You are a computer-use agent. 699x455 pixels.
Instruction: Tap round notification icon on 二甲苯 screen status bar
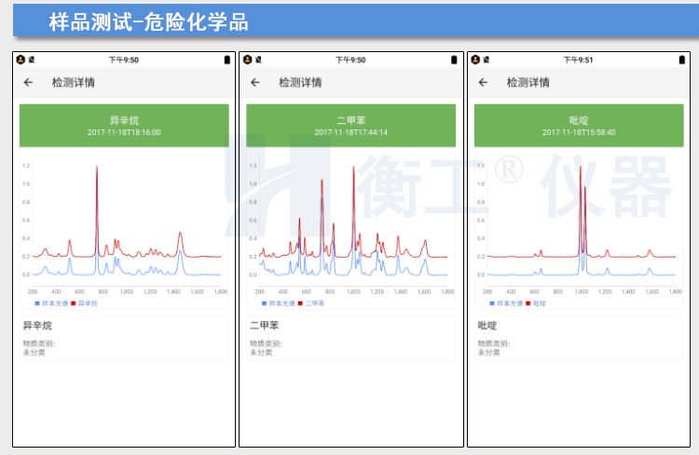pos(248,60)
